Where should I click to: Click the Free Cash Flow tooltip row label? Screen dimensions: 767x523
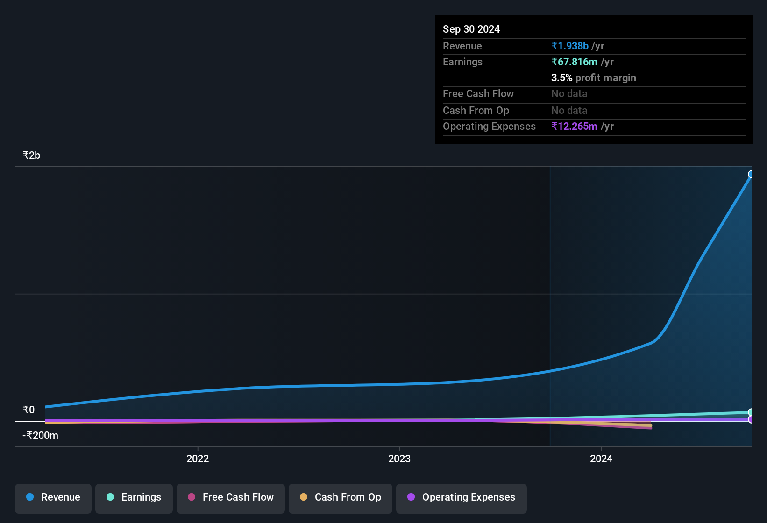tap(478, 93)
